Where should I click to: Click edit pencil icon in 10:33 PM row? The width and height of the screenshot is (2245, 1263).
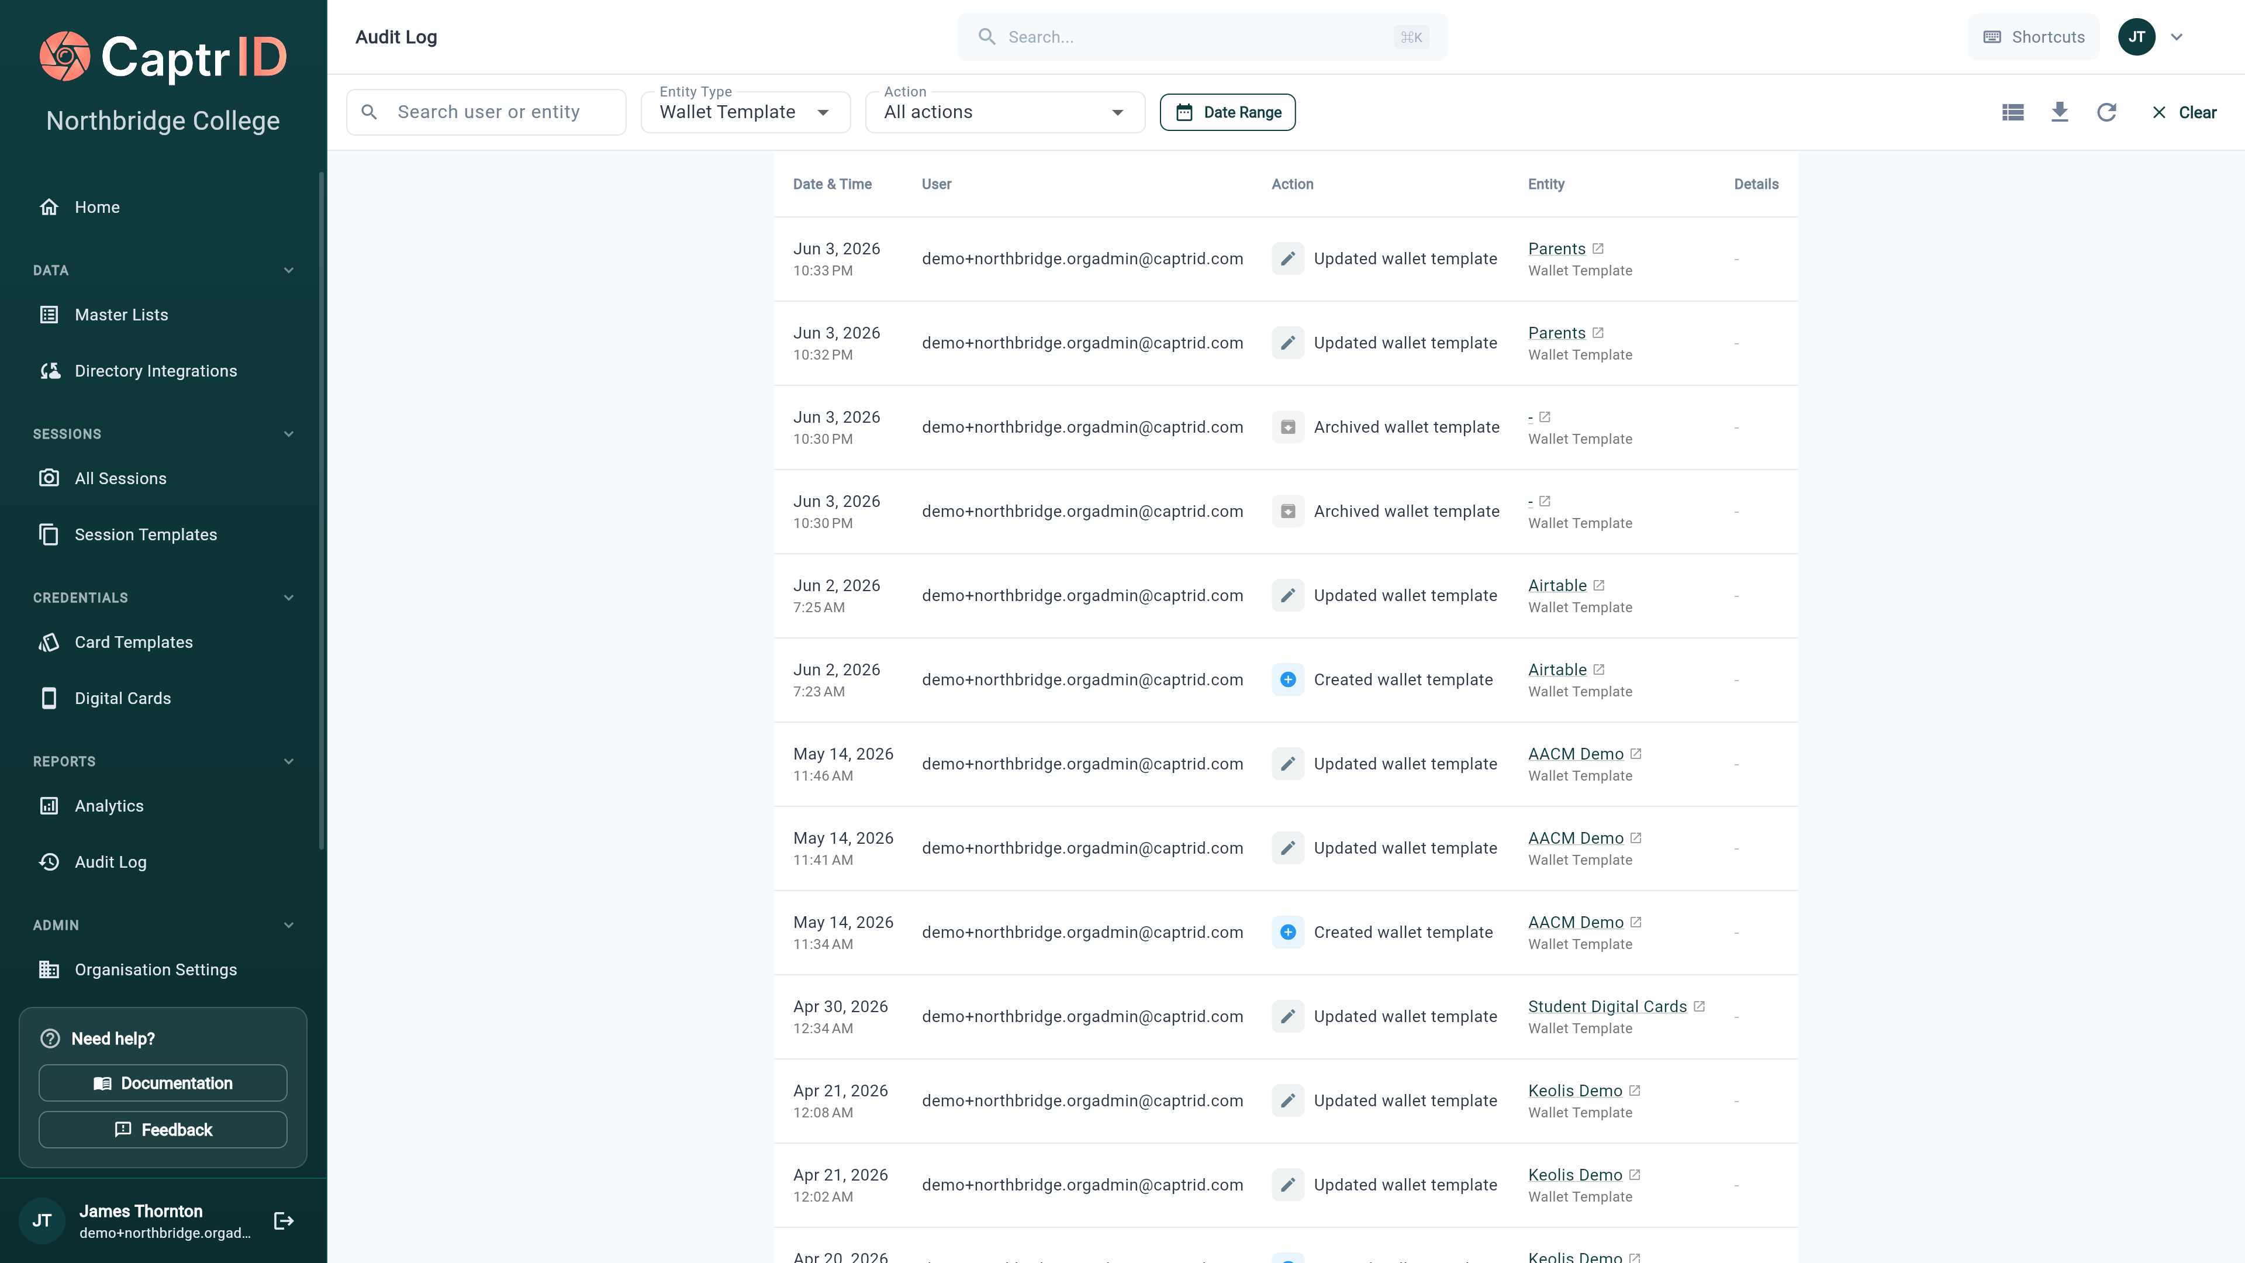[x=1288, y=259]
